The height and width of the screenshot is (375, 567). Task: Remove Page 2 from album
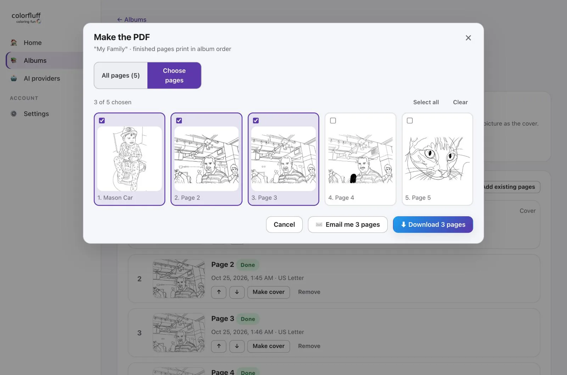click(309, 292)
